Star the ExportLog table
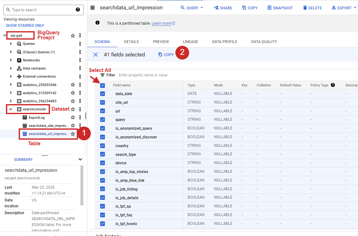Screen dimensions: 358x236 [x=73, y=117]
